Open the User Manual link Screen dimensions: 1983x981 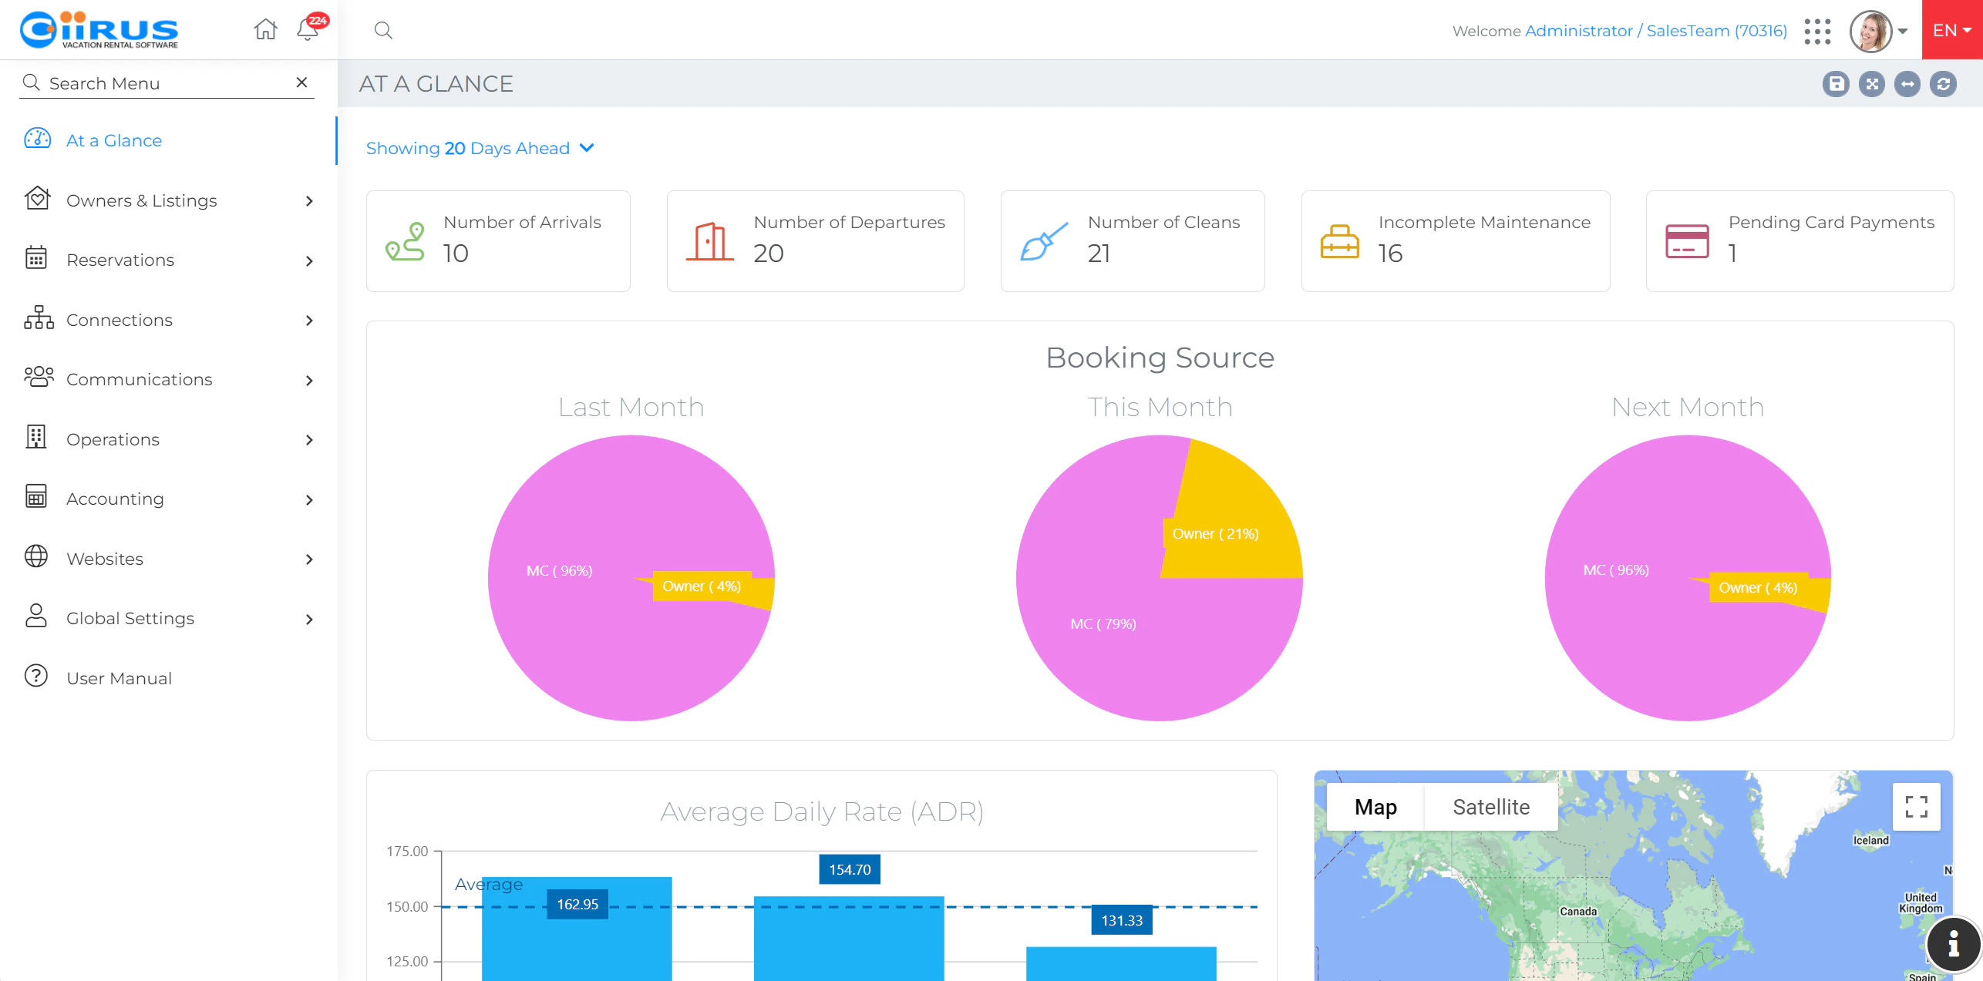coord(119,678)
